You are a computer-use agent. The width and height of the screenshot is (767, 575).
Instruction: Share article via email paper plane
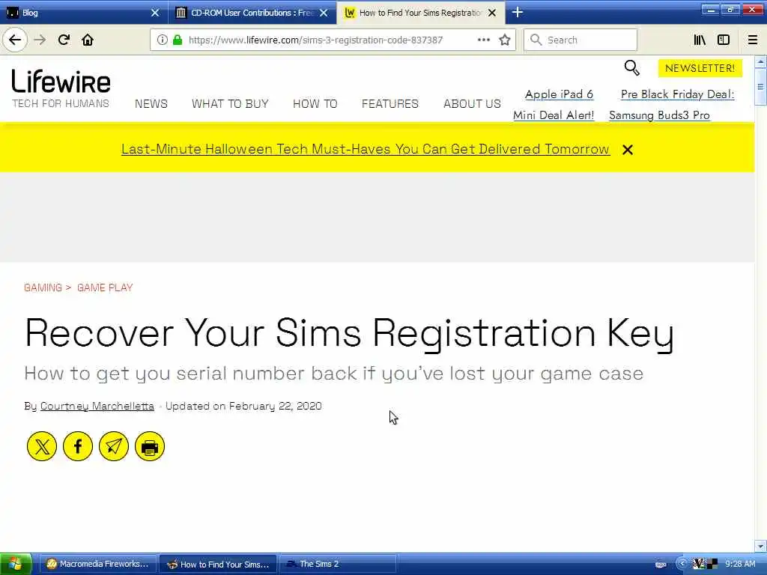114,446
